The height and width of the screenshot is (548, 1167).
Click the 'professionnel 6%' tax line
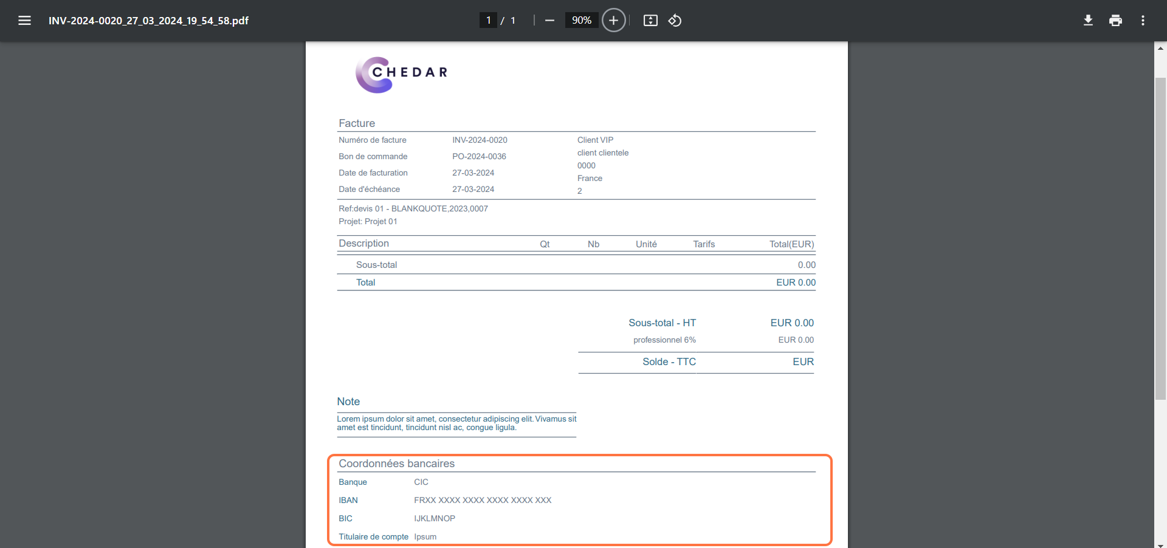click(664, 340)
